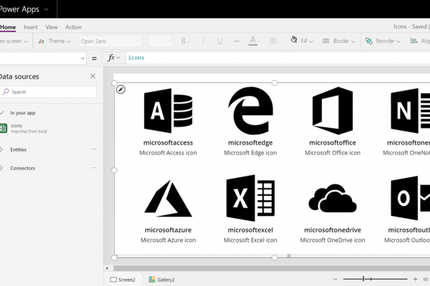Toggle Underline formatting
This screenshot has width=430, height=286.
tap(220, 41)
